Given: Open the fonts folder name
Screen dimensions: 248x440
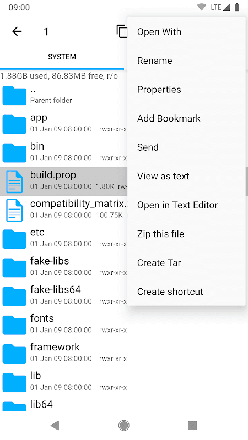Looking at the screenshot, I should (42, 318).
